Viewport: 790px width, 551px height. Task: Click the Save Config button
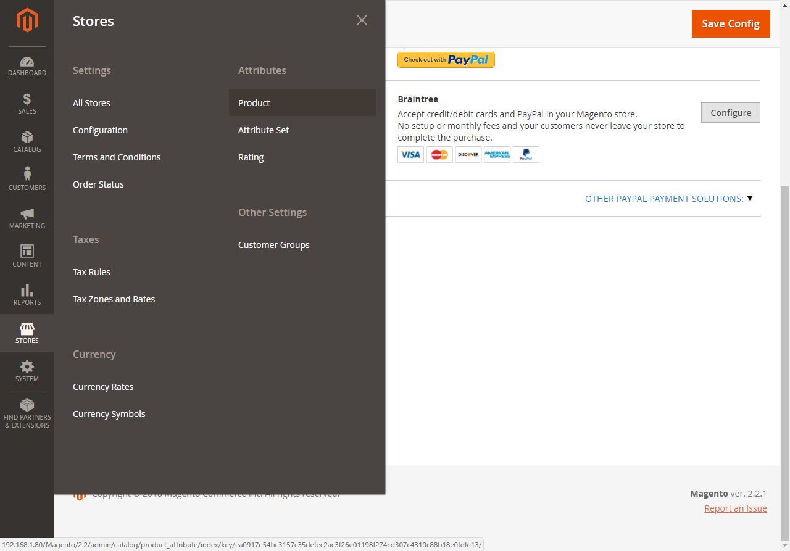tap(731, 23)
